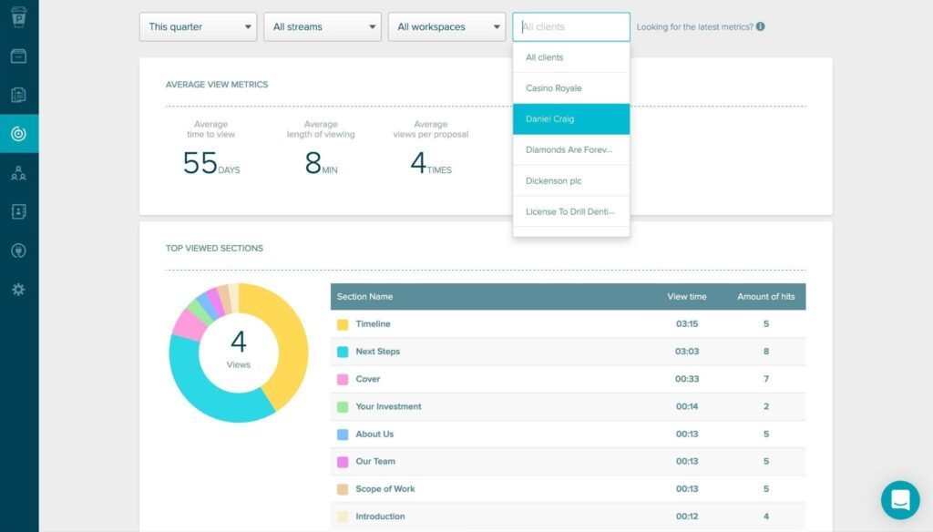Open settings via the gear icon
Screen dimensions: 933x532
pos(18,290)
